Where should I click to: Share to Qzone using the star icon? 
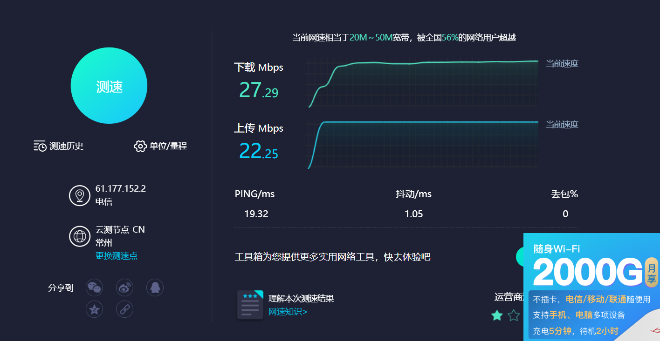coord(94,309)
